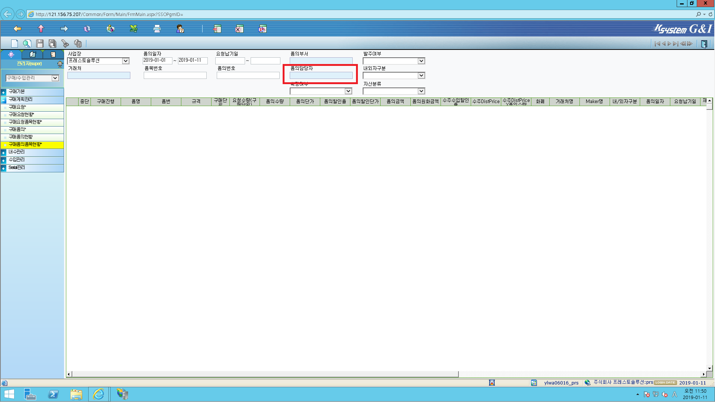715x402 pixels.
Task: Click the green Excel export toolbar icon
Action: pos(134,29)
